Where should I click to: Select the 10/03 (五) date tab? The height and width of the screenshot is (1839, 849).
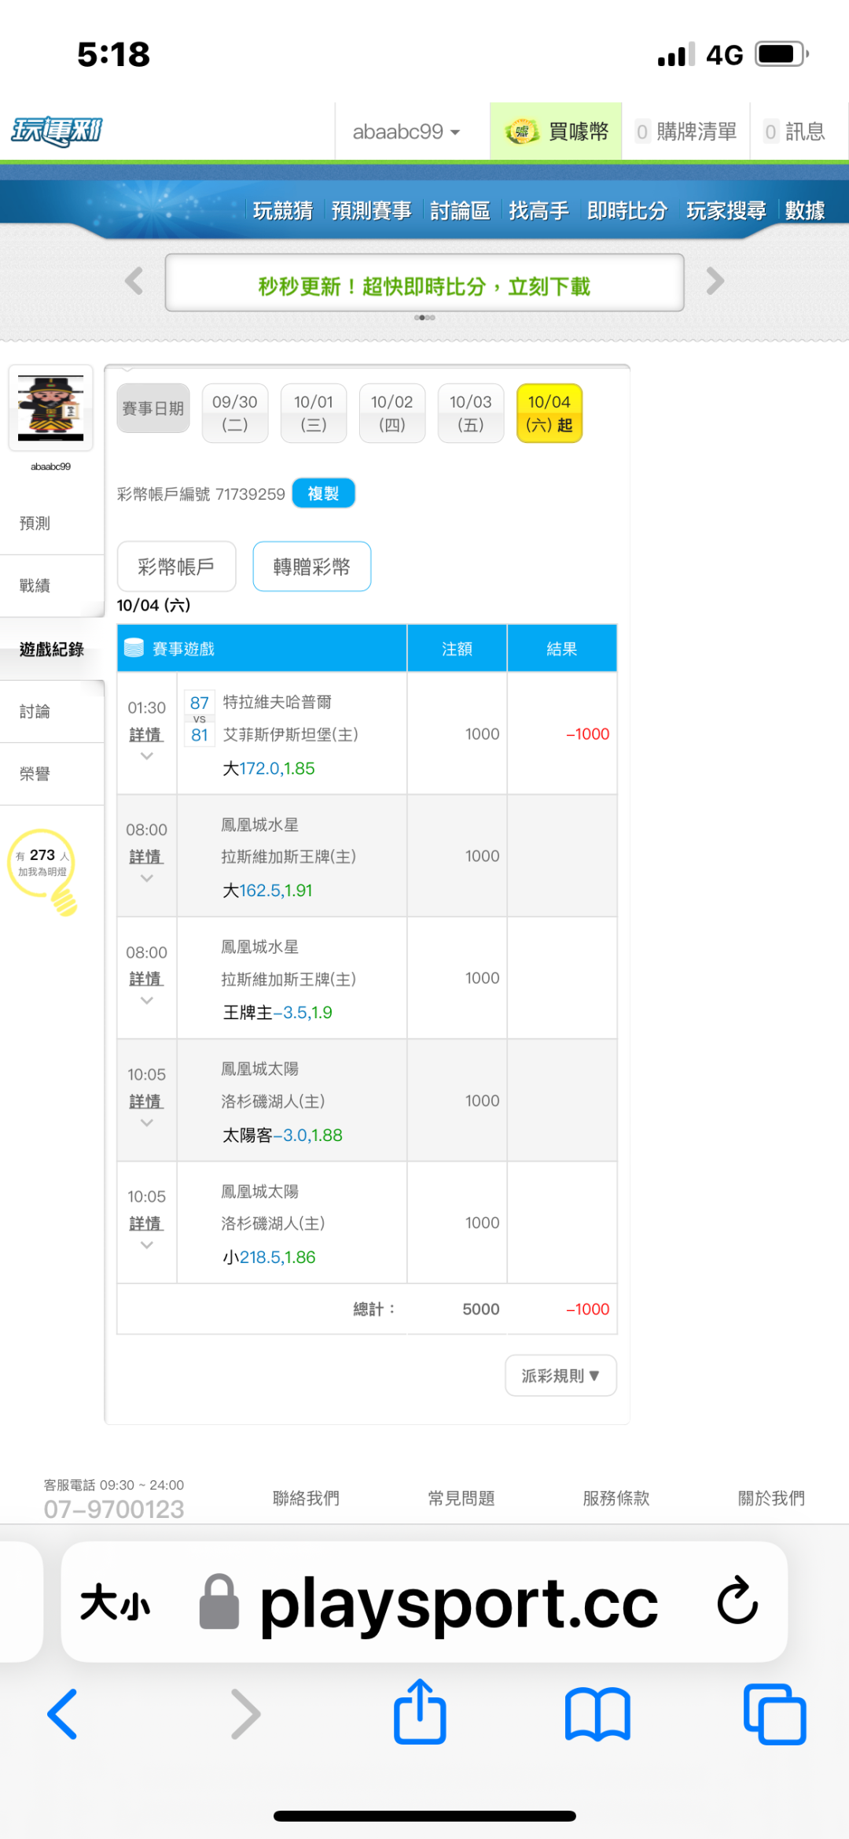coord(470,413)
